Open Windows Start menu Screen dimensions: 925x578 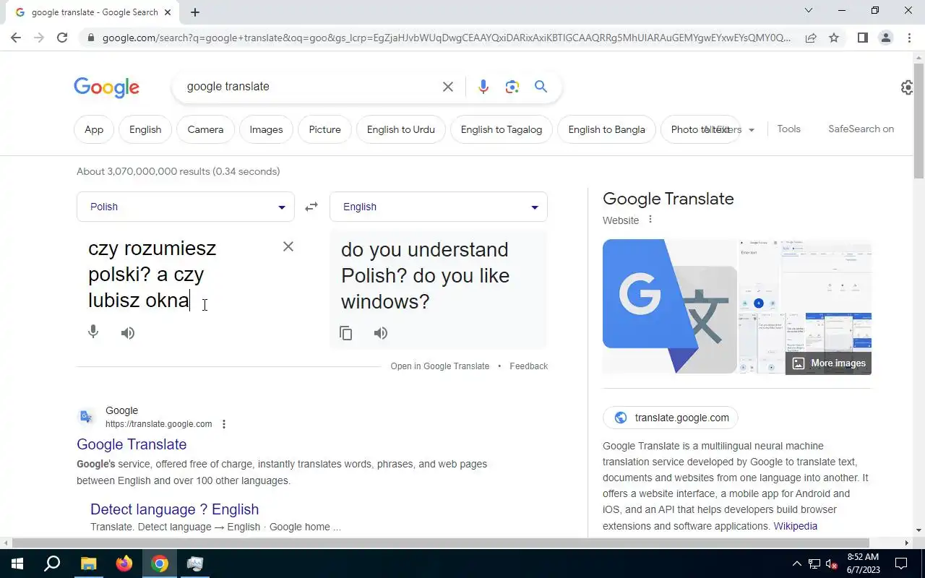tap(17, 564)
